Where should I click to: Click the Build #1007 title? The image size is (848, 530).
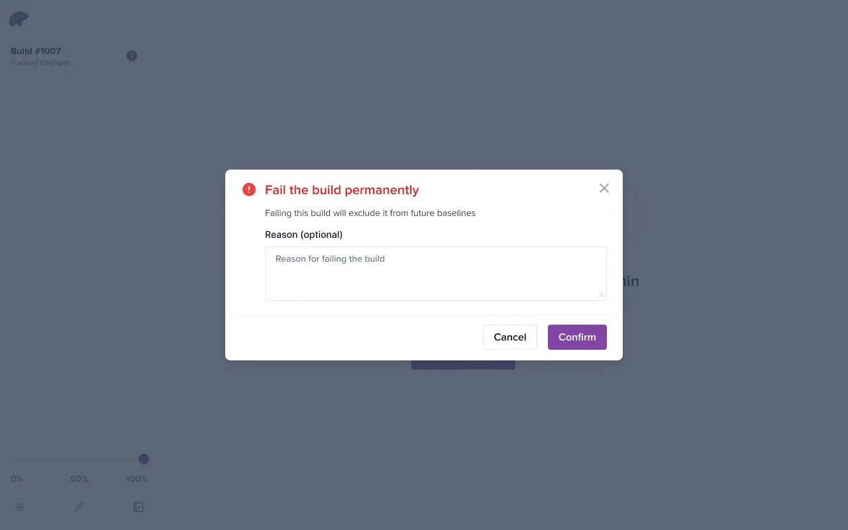(x=36, y=51)
